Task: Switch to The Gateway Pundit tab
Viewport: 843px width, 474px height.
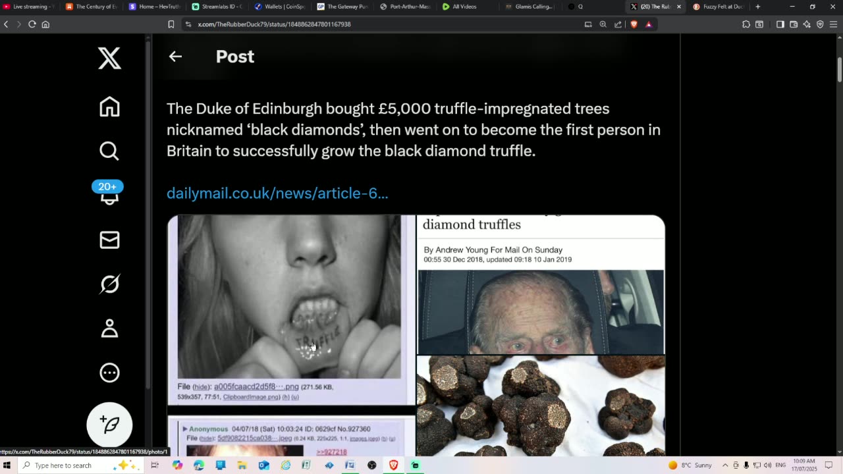Action: 343,7
